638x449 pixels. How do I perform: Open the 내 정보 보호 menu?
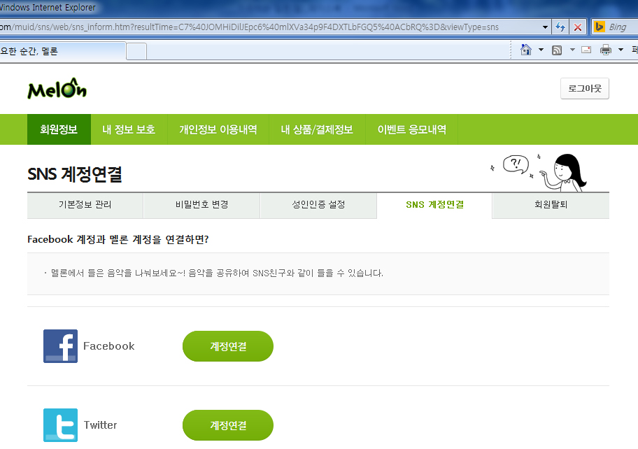pyautogui.click(x=129, y=129)
